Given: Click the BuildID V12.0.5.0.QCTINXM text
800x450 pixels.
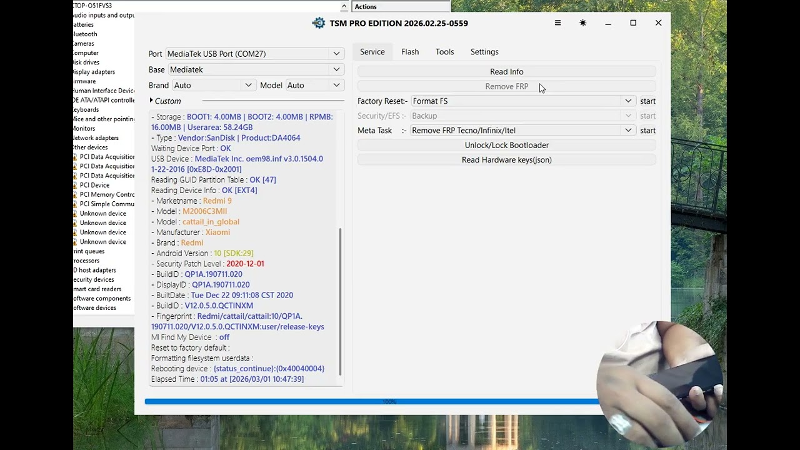Looking at the screenshot, I should click(219, 306).
